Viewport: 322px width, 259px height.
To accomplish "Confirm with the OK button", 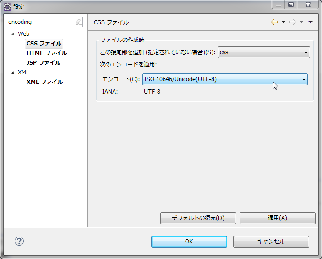I will (x=189, y=242).
